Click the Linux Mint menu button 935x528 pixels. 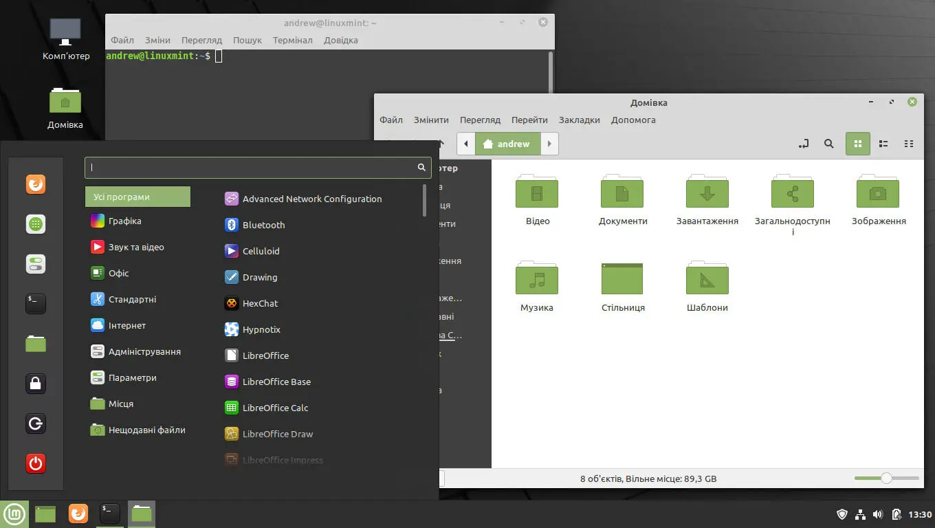pyautogui.click(x=14, y=514)
